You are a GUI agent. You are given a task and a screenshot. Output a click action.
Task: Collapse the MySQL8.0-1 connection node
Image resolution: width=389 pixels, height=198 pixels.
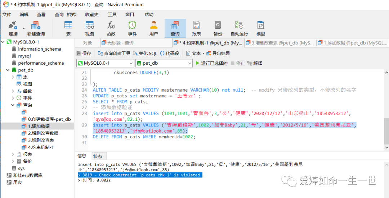click(3, 42)
